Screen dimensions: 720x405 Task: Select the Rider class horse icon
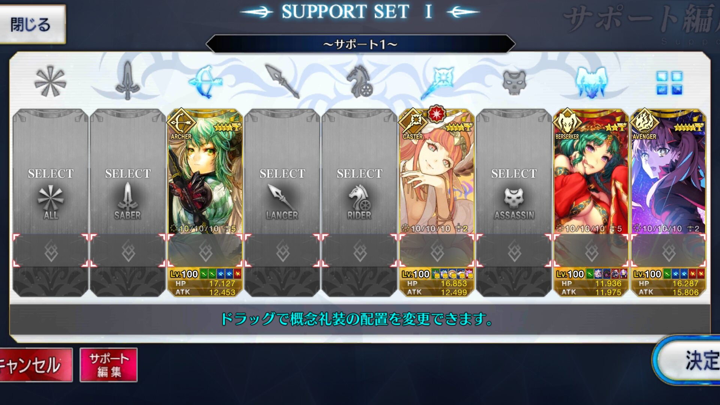[360, 81]
